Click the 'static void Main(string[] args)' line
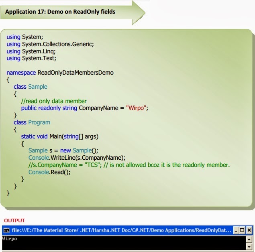 tap(60, 136)
